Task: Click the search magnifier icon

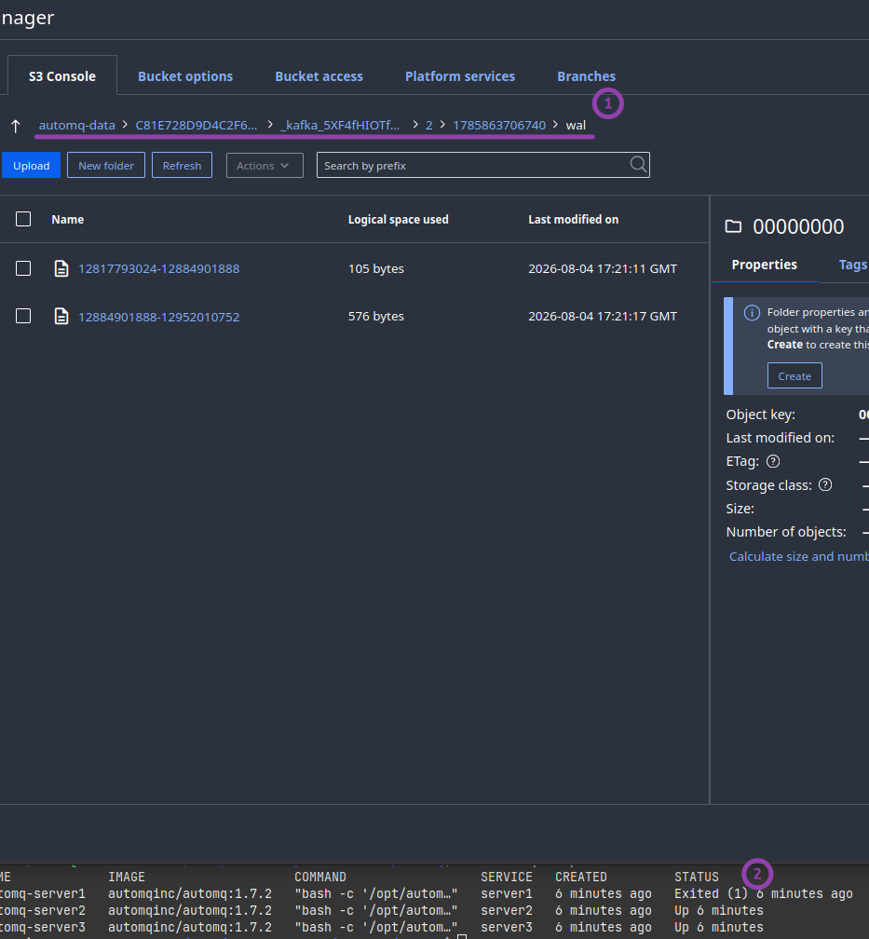Action: (x=638, y=165)
